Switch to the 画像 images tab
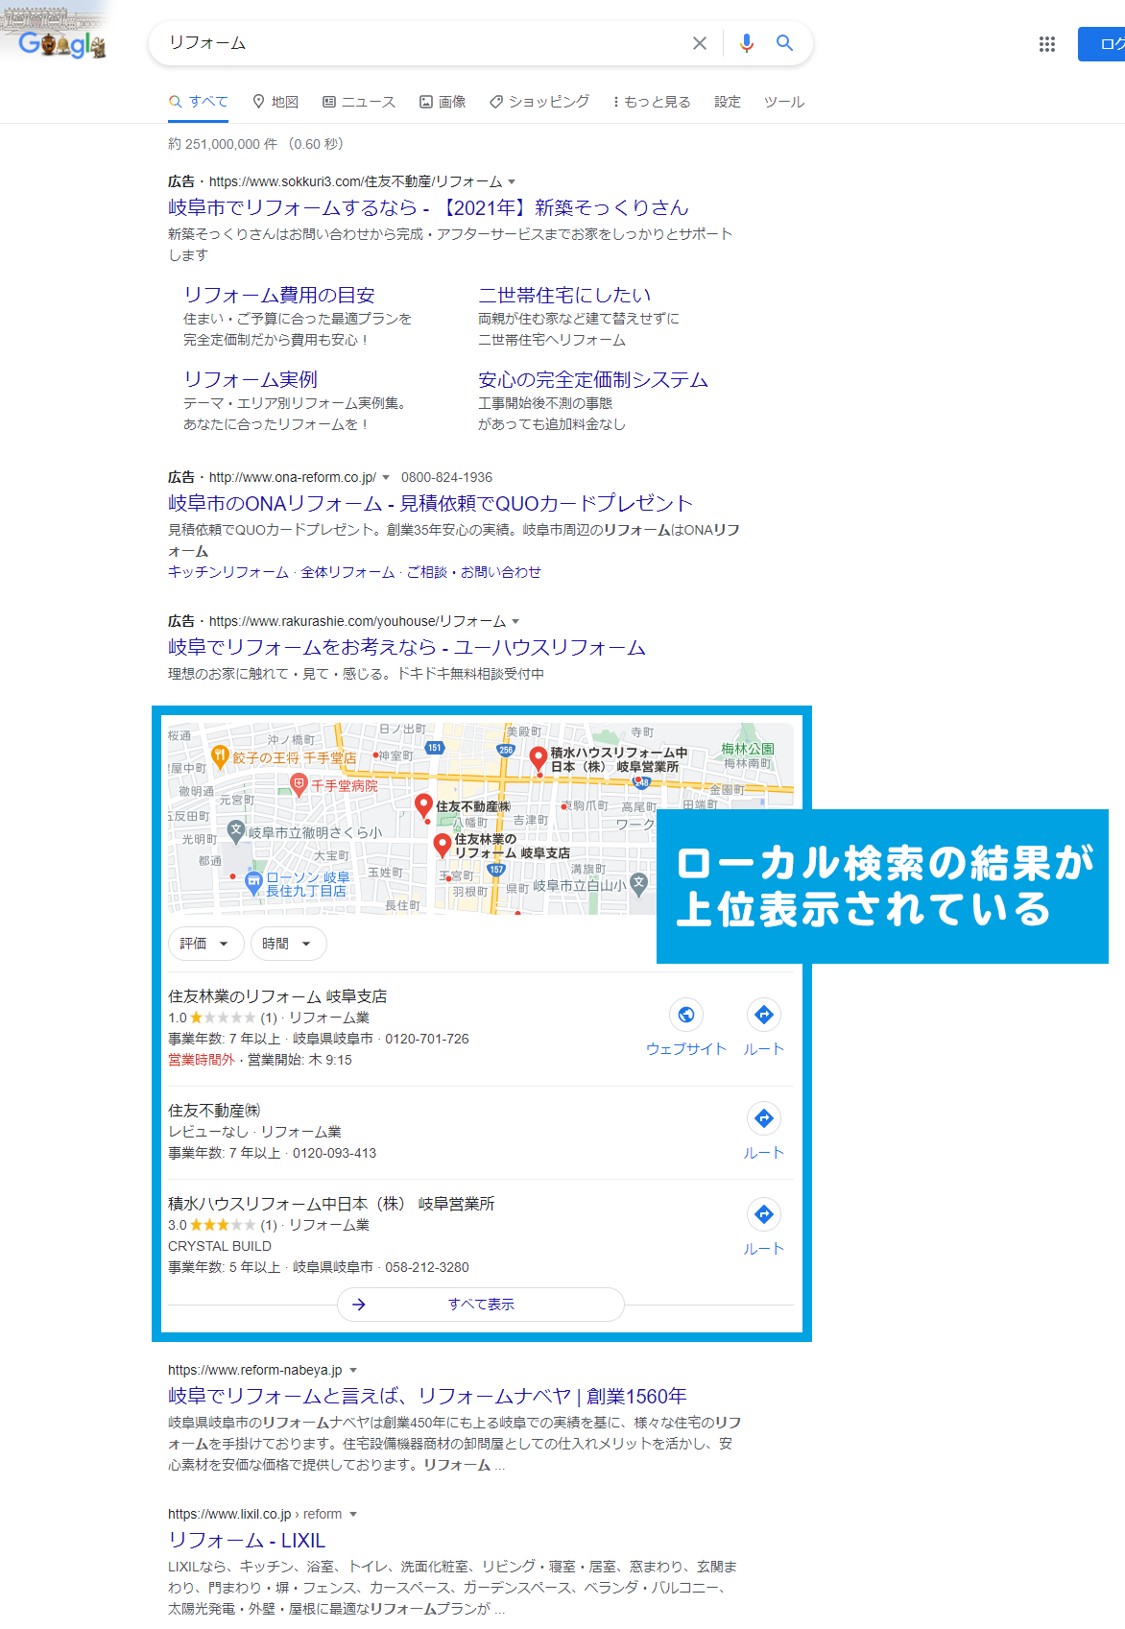This screenshot has height=1629, width=1125. tap(443, 102)
